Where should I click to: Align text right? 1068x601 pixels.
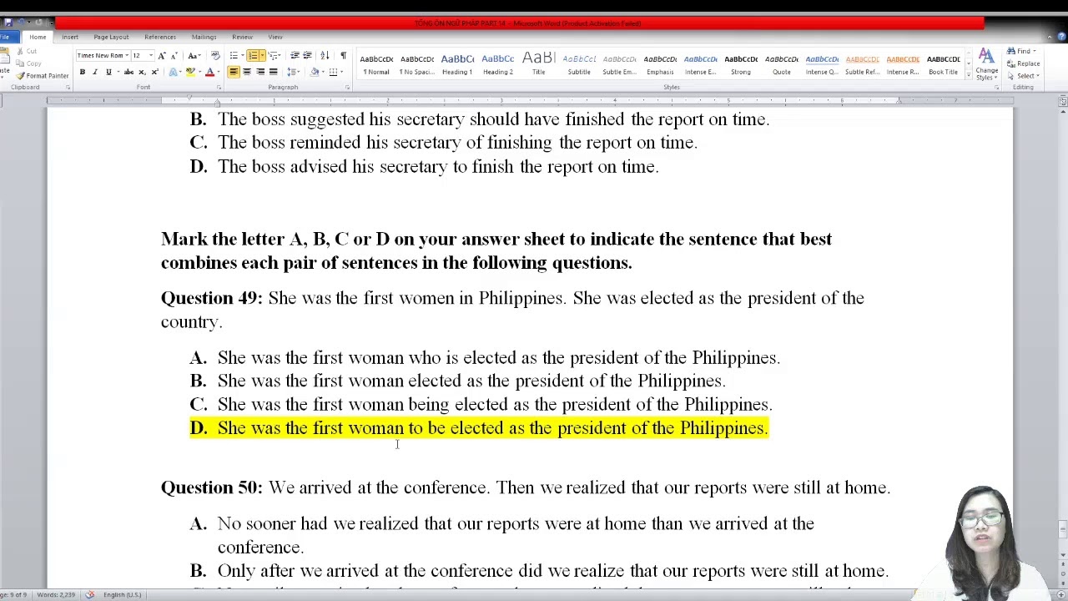pyautogui.click(x=260, y=72)
